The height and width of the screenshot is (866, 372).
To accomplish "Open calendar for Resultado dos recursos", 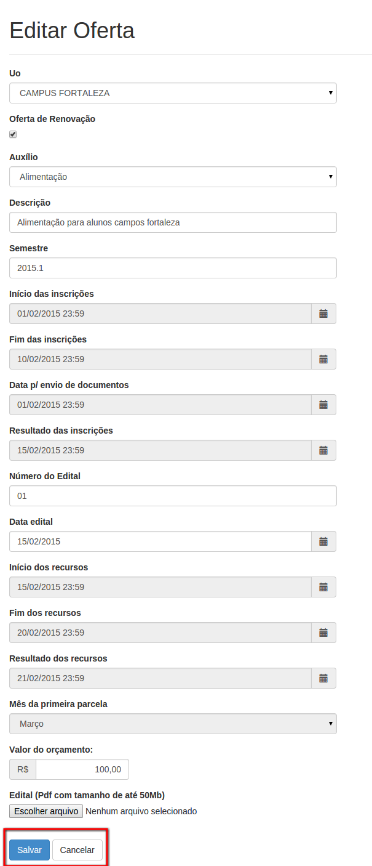I will 323,678.
